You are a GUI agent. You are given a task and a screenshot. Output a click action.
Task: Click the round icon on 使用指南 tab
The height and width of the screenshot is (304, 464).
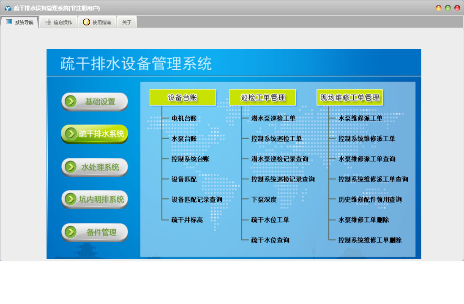tap(86, 22)
